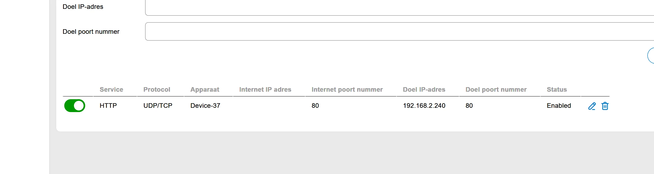Focus the Doel poort nummer input field
Viewport: 654px width, 174px height.
[x=400, y=31]
